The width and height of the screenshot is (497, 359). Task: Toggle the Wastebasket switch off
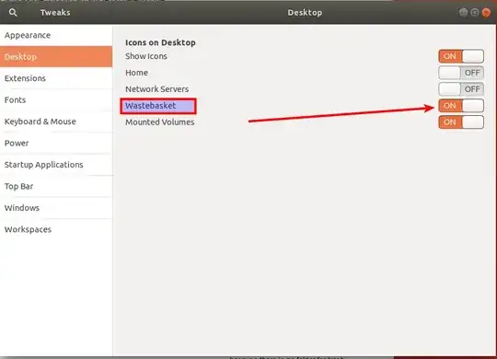click(461, 106)
